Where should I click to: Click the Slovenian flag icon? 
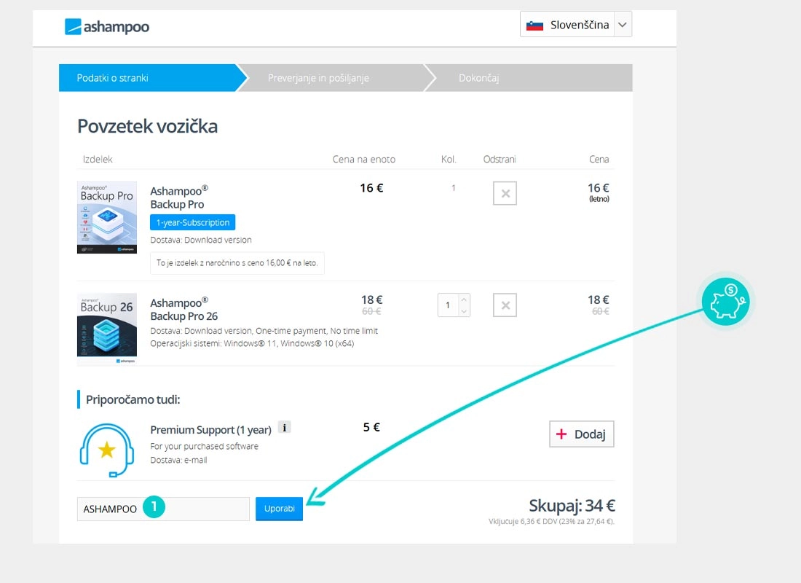(535, 26)
